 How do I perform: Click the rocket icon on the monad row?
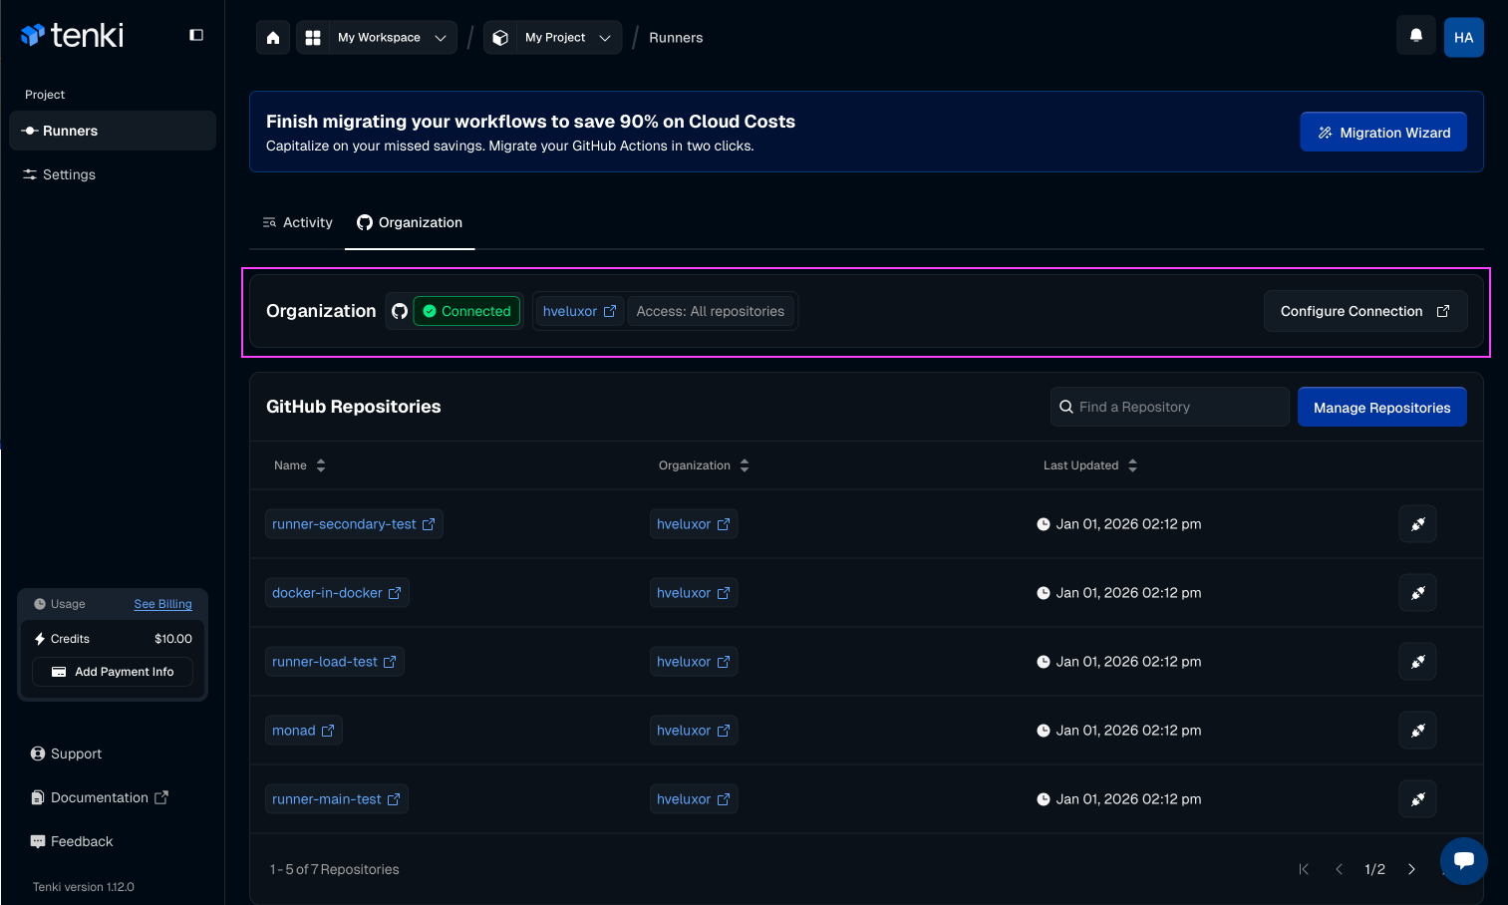point(1417,730)
